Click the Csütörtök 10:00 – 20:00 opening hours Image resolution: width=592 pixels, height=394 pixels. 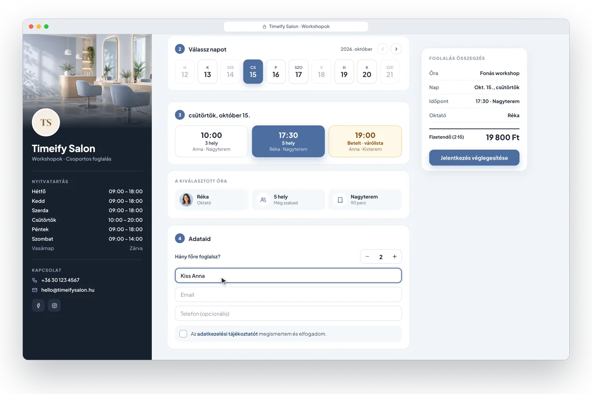[87, 220]
